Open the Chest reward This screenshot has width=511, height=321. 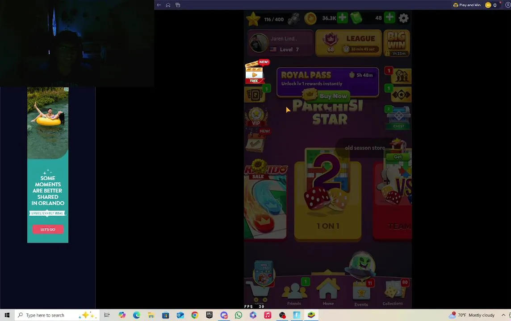[398, 118]
